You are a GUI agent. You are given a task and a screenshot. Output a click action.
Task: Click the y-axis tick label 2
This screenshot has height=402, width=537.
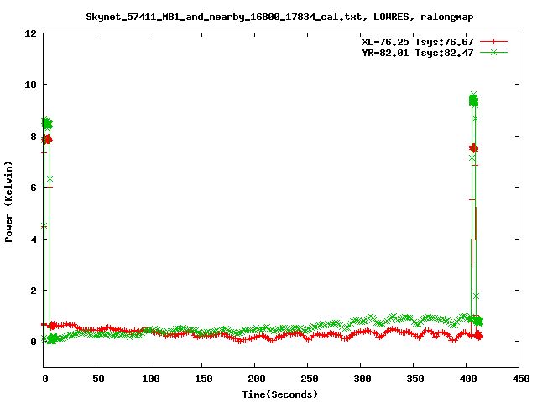[x=34, y=291]
